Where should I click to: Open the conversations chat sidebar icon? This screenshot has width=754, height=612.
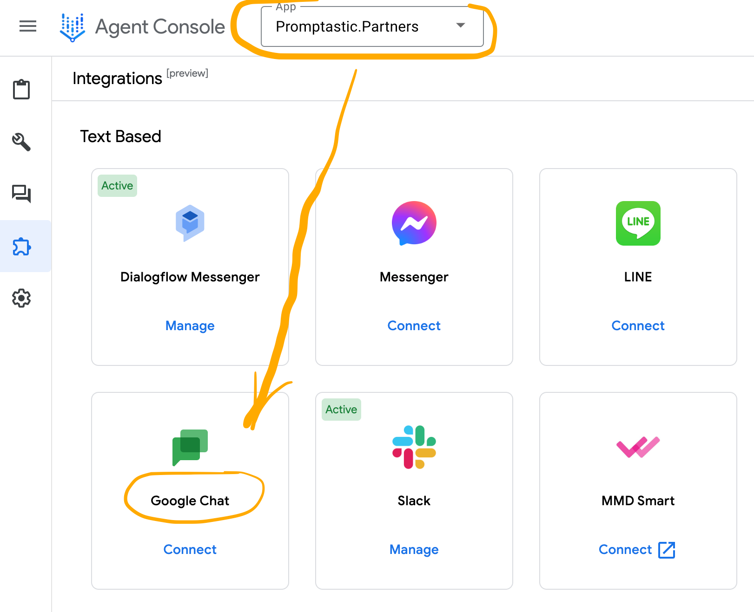[21, 194]
